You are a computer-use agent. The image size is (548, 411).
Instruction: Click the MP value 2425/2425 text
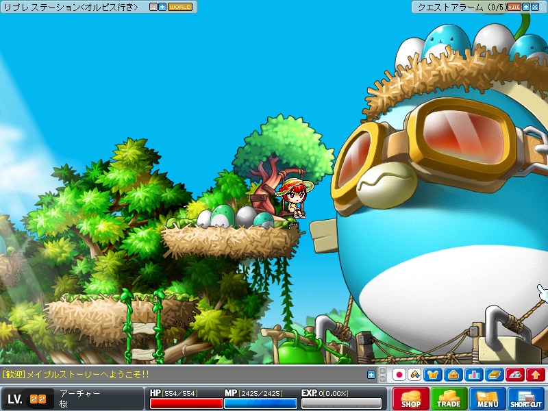click(x=261, y=393)
